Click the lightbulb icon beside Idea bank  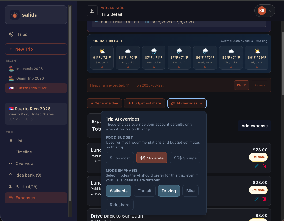coord(10,175)
